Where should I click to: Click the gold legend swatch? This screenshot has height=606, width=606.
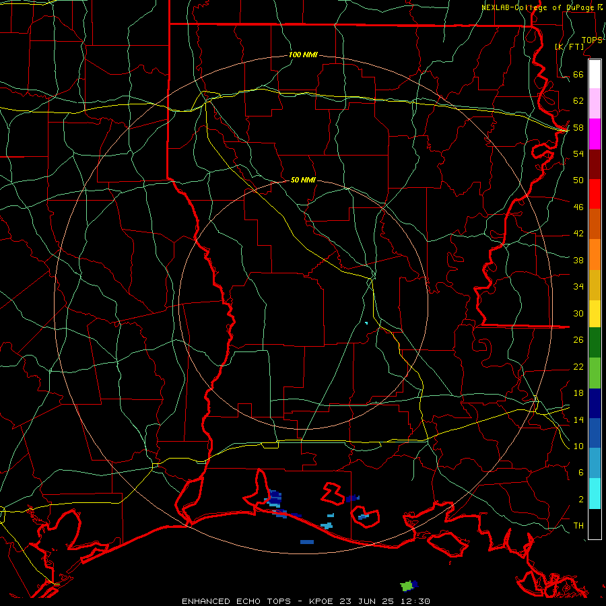point(595,285)
